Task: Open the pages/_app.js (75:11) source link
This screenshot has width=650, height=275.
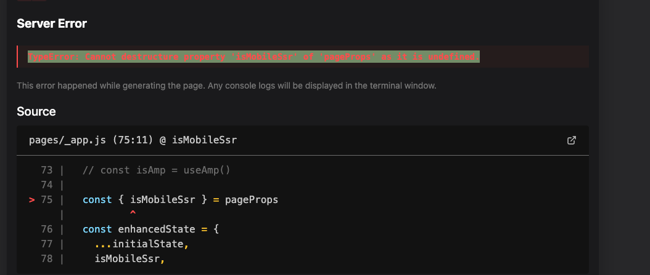Action: click(x=133, y=140)
